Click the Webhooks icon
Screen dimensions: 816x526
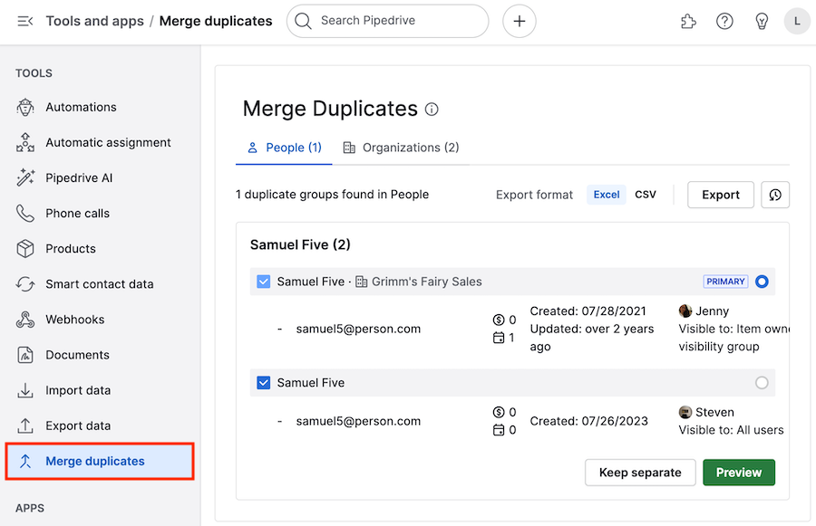coord(25,320)
